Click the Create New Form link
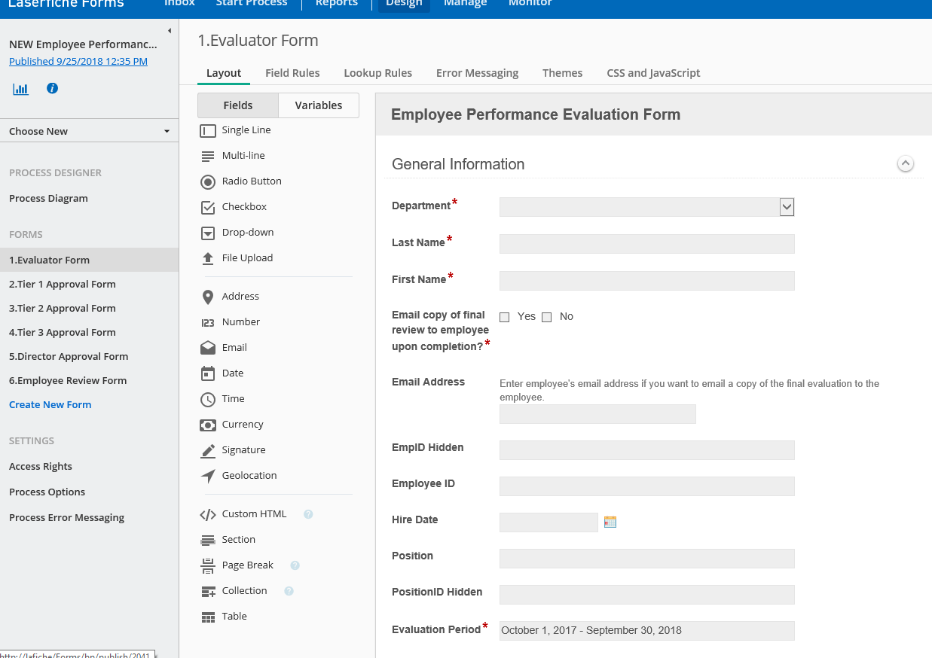932x658 pixels. (x=50, y=404)
